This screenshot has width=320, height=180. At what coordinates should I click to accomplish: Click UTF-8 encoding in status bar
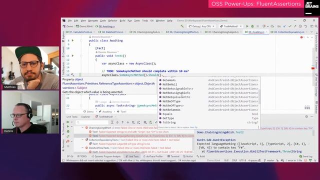(242, 160)
